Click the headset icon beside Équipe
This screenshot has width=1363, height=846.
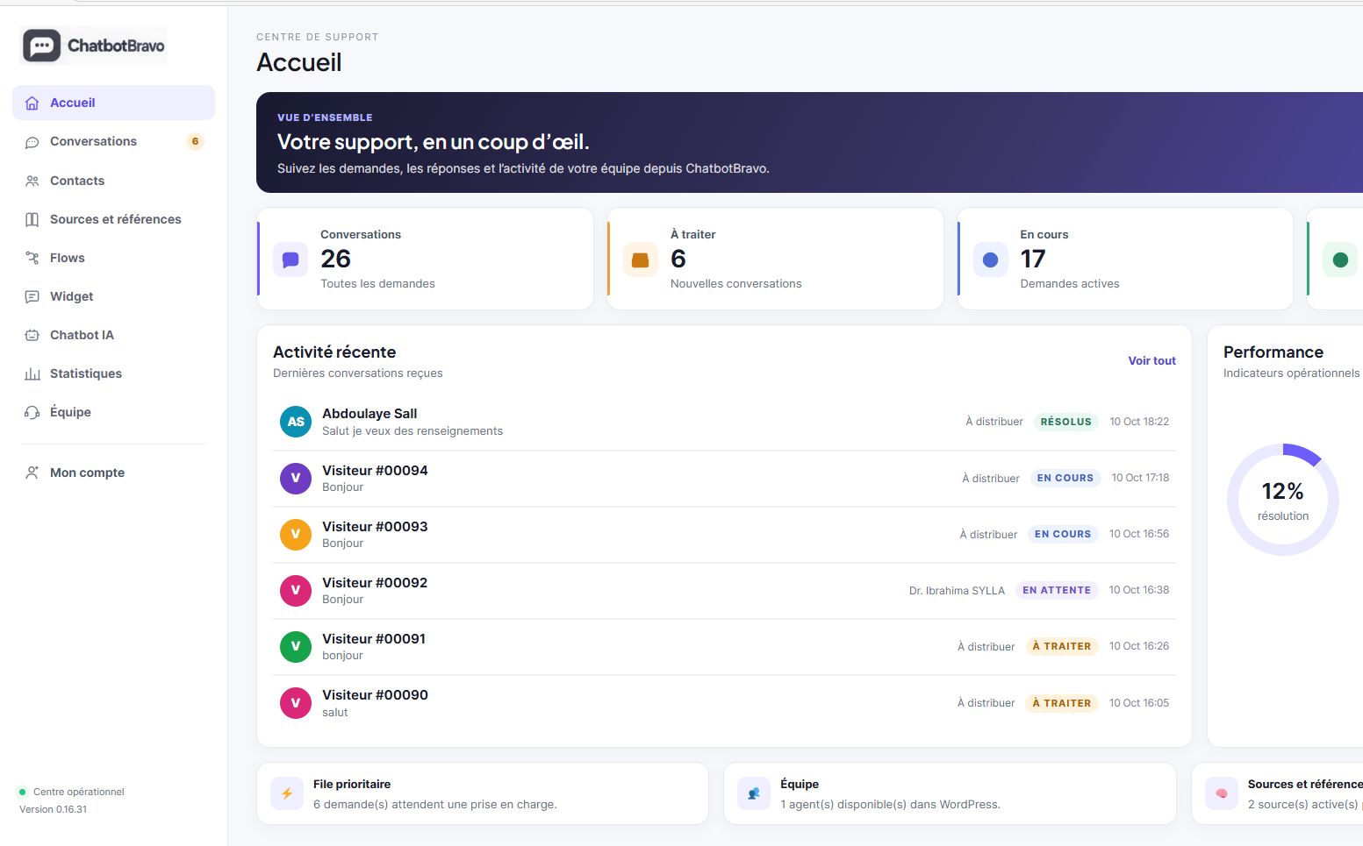pyautogui.click(x=32, y=412)
